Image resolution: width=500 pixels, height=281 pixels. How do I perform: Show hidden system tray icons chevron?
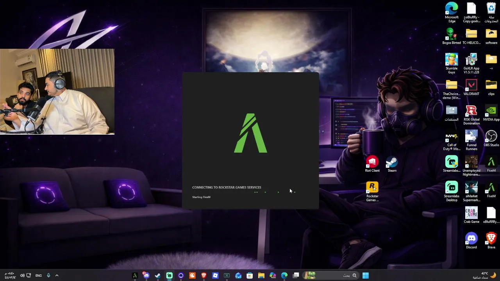57,276
